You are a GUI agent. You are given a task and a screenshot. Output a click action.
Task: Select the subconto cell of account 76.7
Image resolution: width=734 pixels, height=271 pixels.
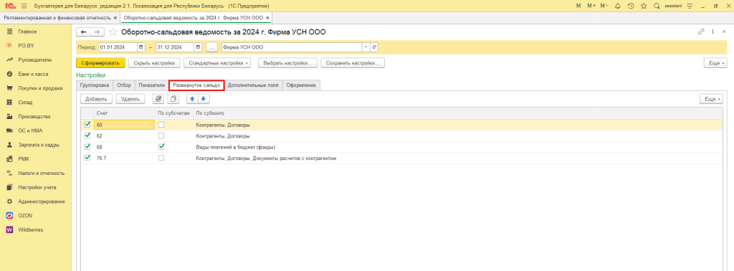click(457, 158)
